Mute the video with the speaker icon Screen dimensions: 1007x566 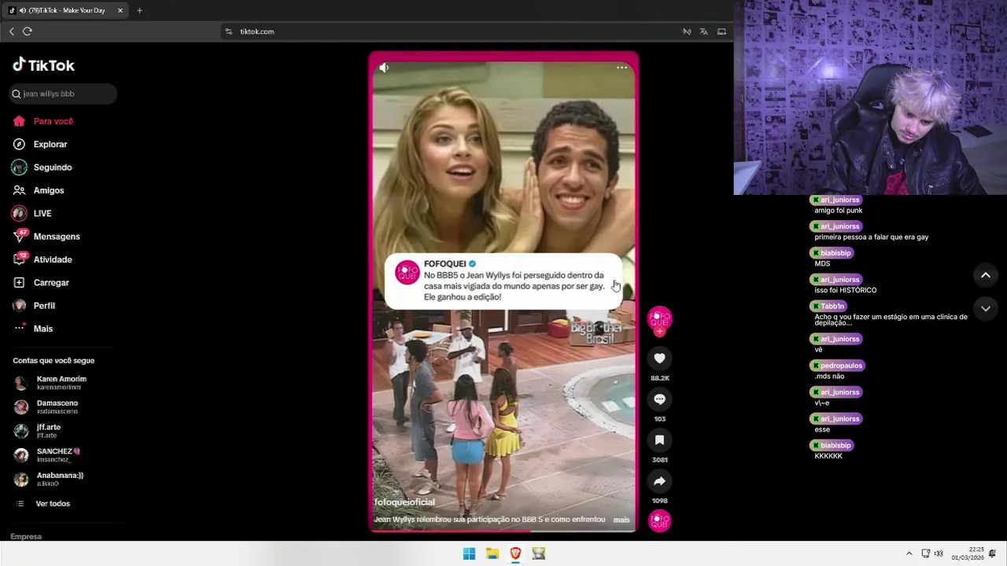point(384,68)
